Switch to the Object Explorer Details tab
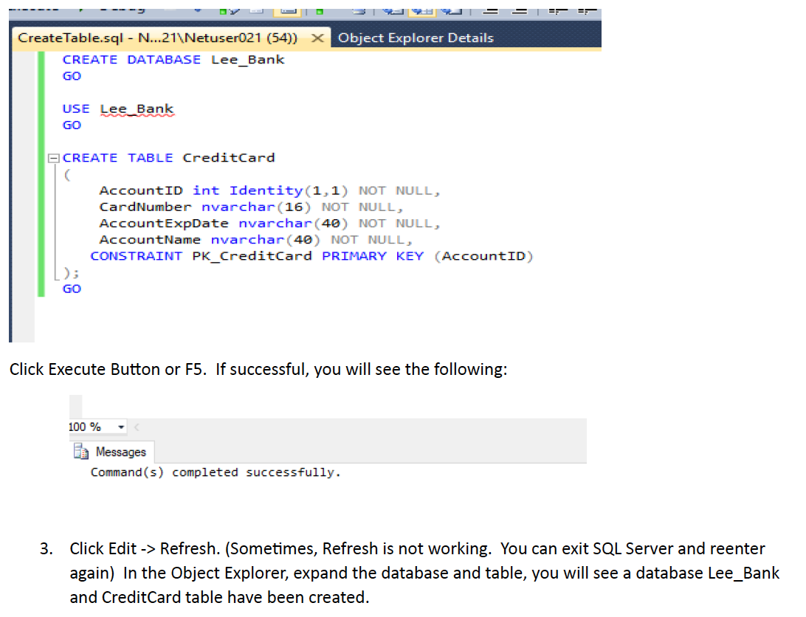Screen dimensions: 806x617 416,38
